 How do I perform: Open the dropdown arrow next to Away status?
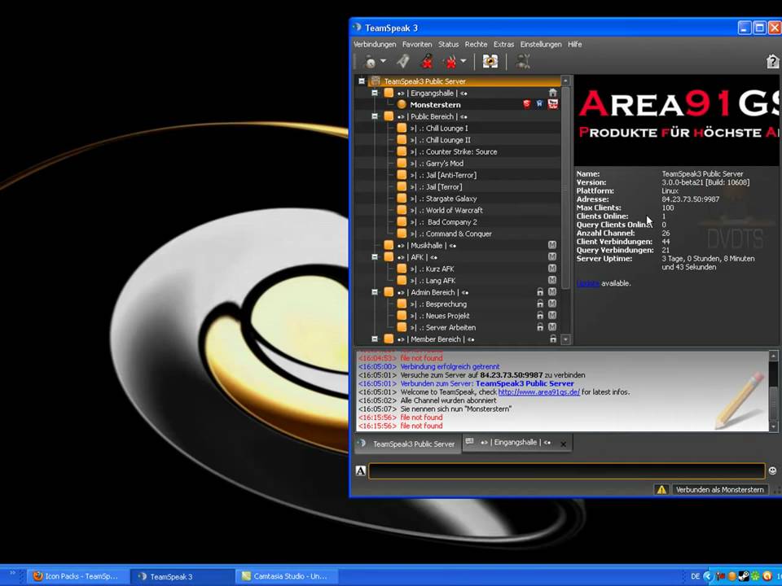[383, 62]
